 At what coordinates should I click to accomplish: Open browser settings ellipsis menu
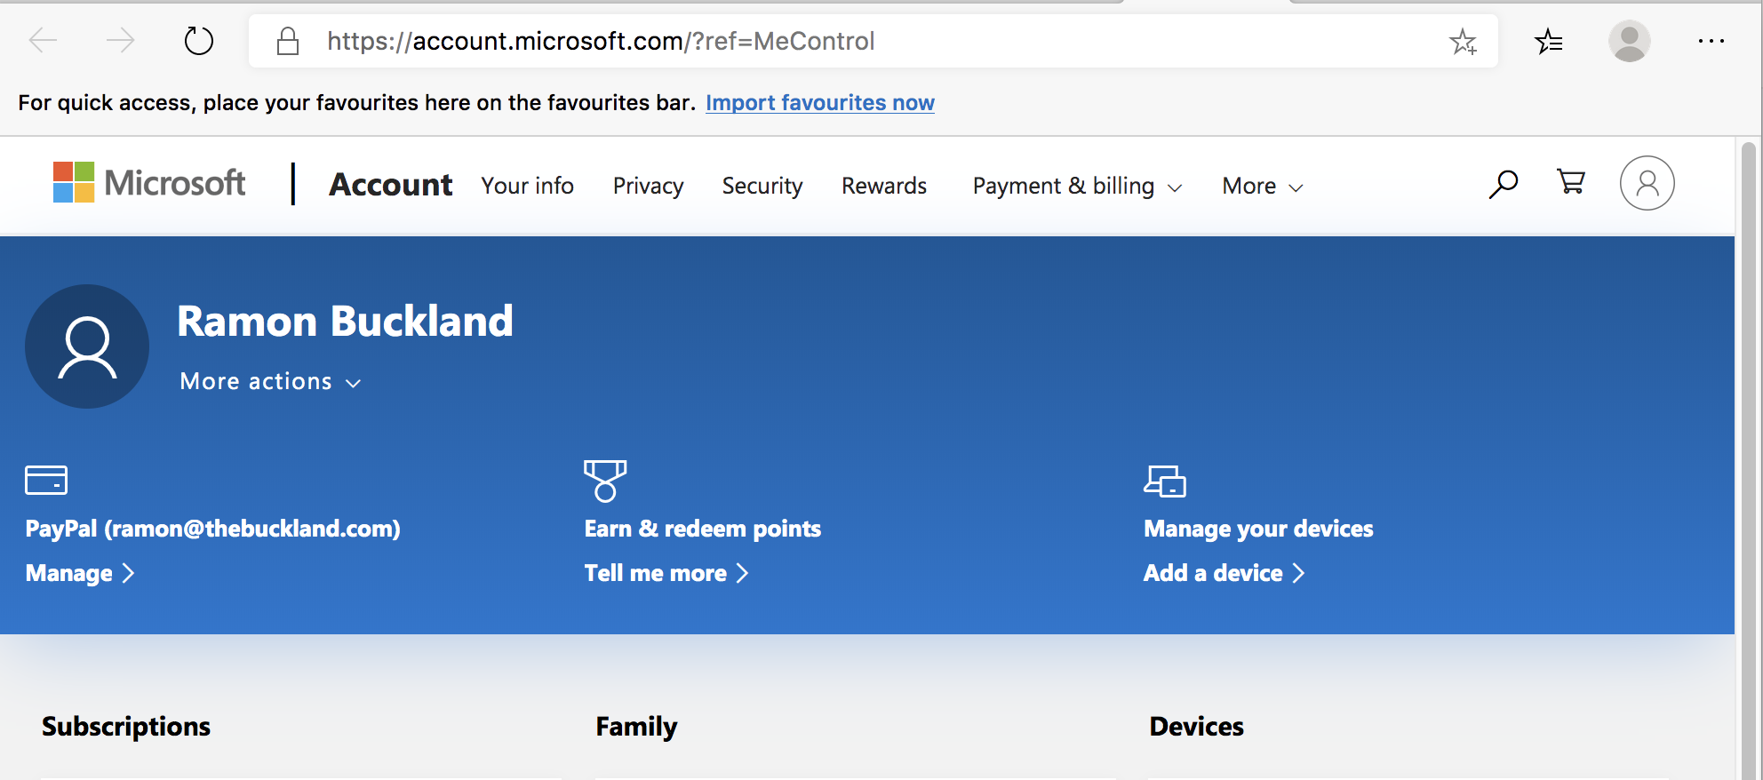pos(1711,41)
